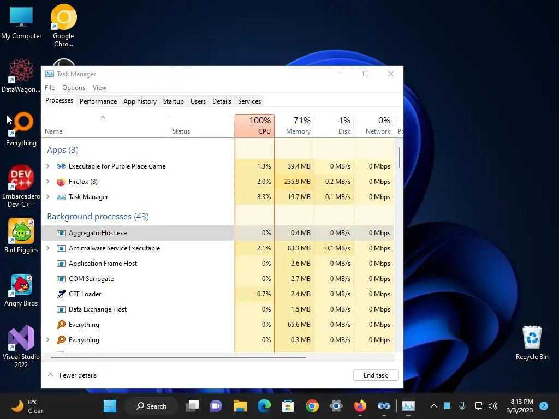The image size is (559, 419).
Task: Open Embarcadero Dev-C++ desktop shortcut
Action: [x=21, y=186]
